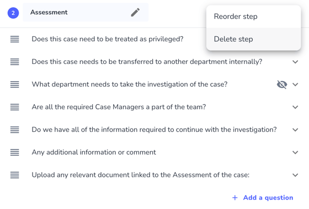This screenshot has width=309, height=209.
Task: Choose Reorder step from the menu
Action: (x=253, y=17)
